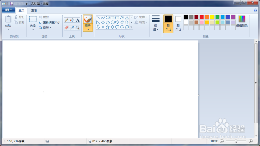Click the zoom out minus button
The width and height of the screenshot is (260, 146).
(x=222, y=141)
